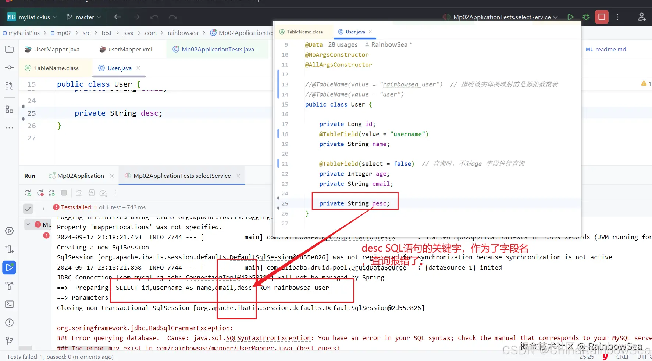Close the User.java tab in main editor
The width and height of the screenshot is (652, 361).
(x=138, y=68)
